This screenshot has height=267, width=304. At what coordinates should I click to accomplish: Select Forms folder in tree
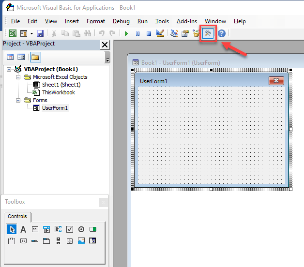click(x=40, y=101)
